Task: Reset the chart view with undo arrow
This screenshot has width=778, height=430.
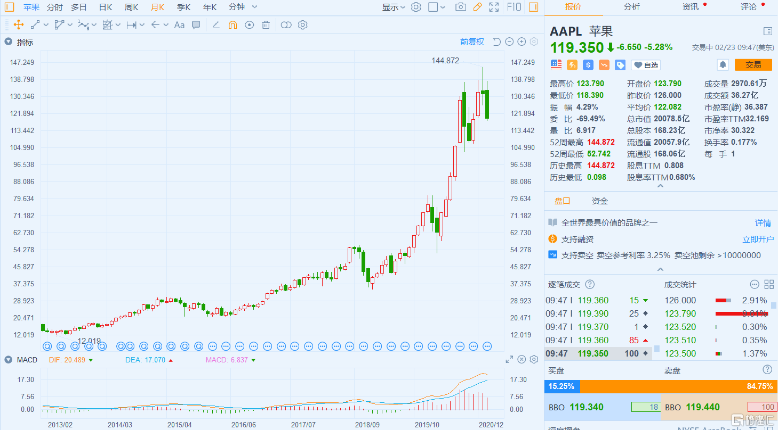Action: pyautogui.click(x=496, y=42)
